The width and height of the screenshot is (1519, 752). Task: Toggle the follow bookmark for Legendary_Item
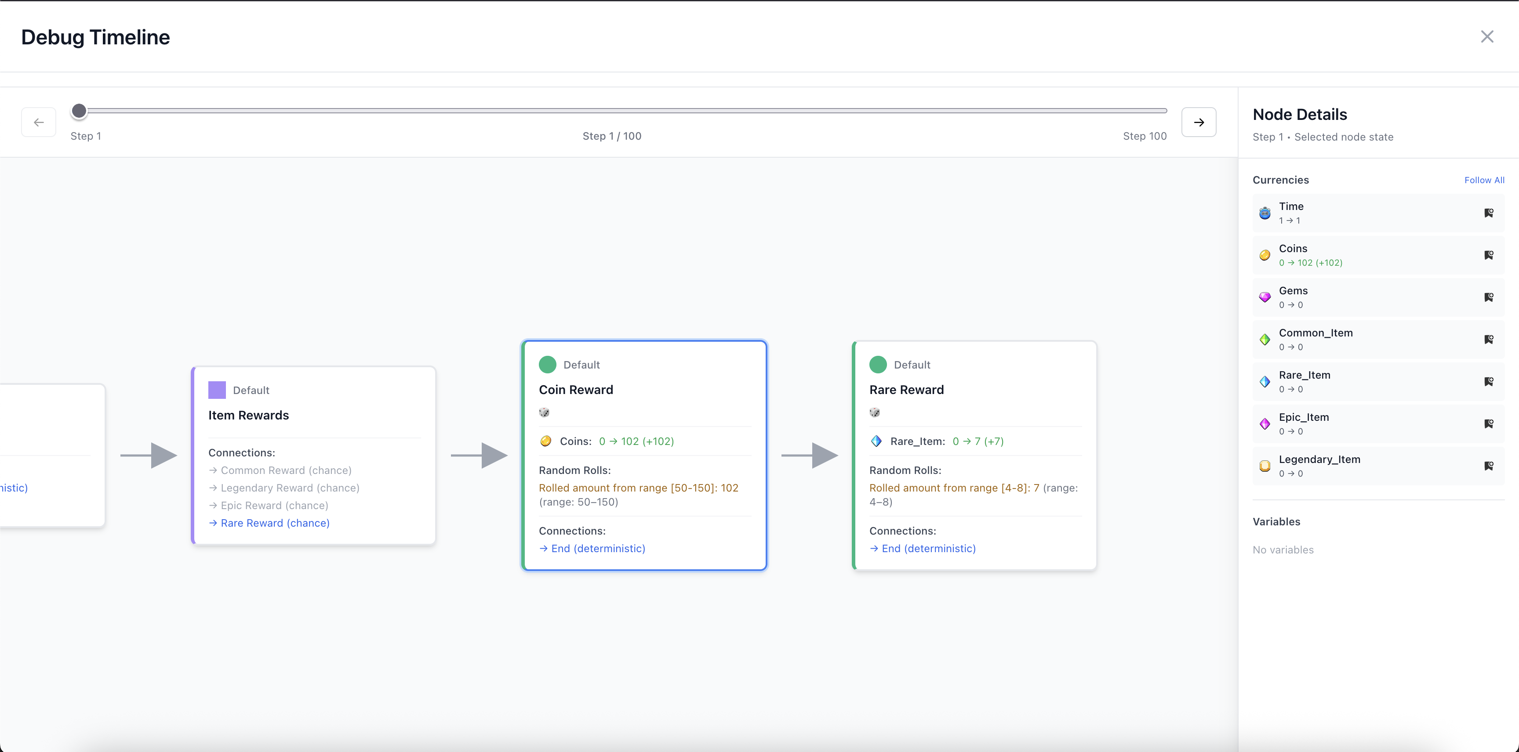coord(1488,466)
